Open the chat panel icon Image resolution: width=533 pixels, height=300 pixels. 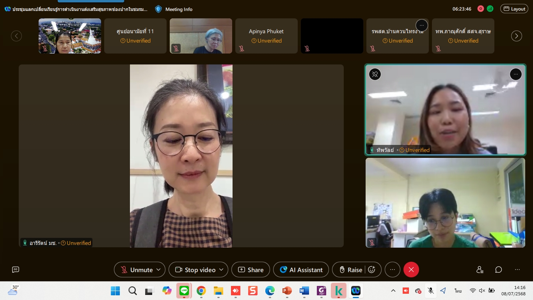click(x=499, y=270)
